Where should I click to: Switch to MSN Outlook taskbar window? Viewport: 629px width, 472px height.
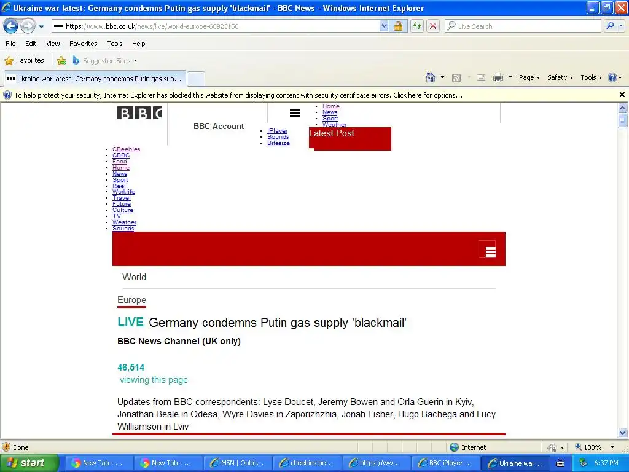tap(238, 463)
